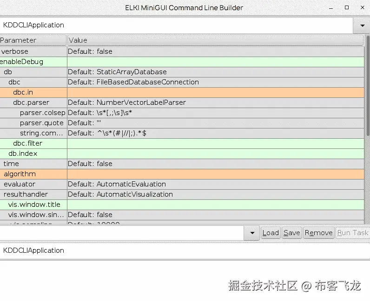
Task: Edit the algorithm value cell
Action: click(x=215, y=174)
